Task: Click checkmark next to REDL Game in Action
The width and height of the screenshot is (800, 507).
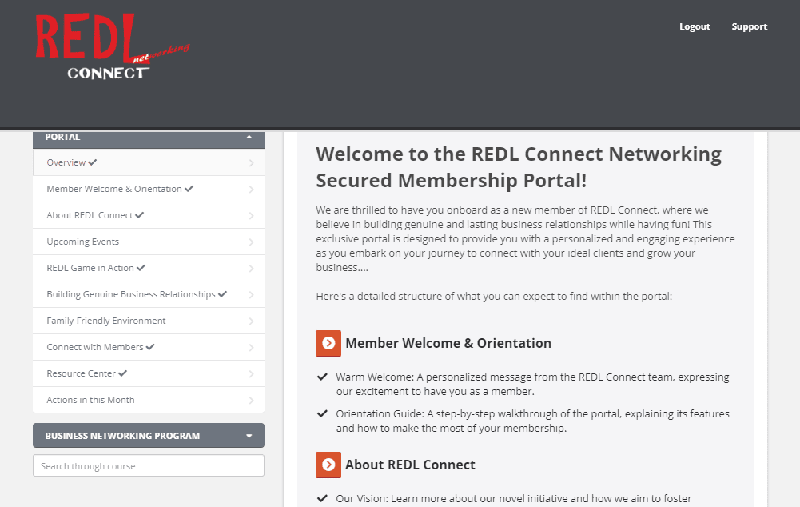Action: tap(141, 268)
